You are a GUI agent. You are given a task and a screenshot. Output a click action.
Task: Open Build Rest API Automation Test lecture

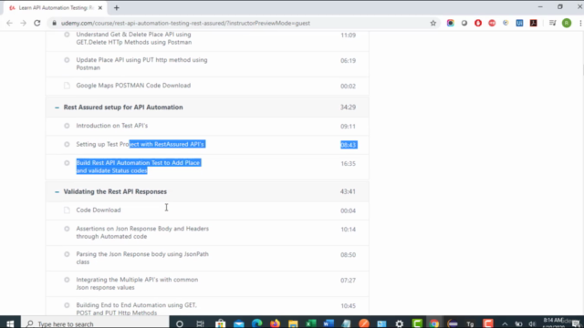(x=138, y=167)
